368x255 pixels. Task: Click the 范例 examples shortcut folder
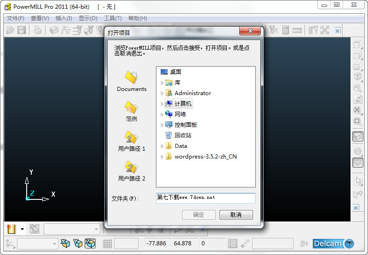pyautogui.click(x=132, y=111)
